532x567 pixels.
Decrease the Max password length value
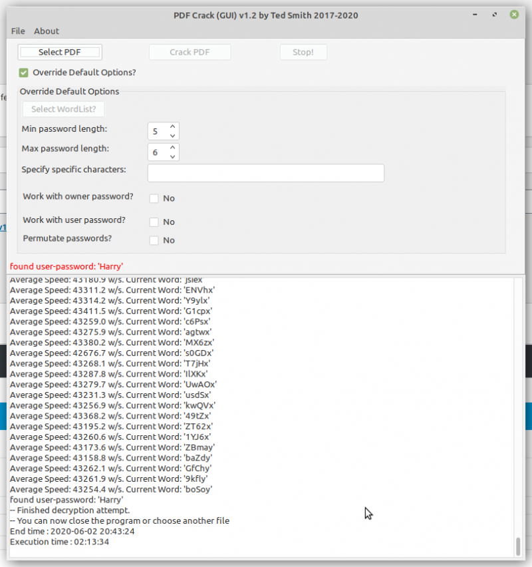click(173, 155)
